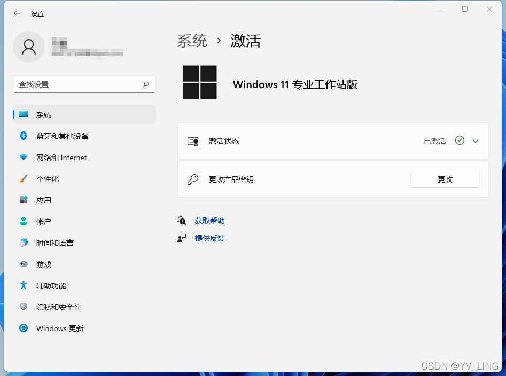Click the 提供反馈 feedback person icon
506x376 pixels.
click(x=182, y=238)
